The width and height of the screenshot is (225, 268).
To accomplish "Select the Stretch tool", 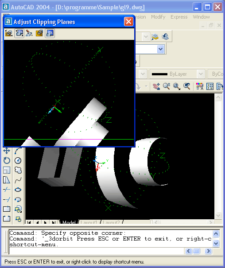I will [7, 180].
